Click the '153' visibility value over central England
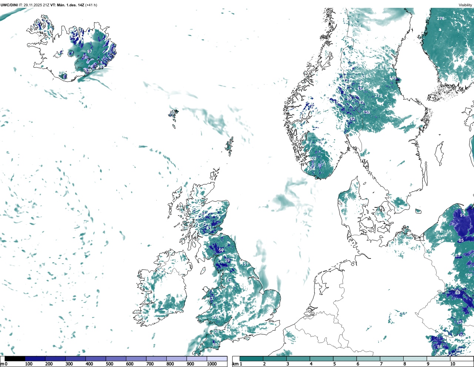The width and height of the screenshot is (474, 367). coord(228,281)
